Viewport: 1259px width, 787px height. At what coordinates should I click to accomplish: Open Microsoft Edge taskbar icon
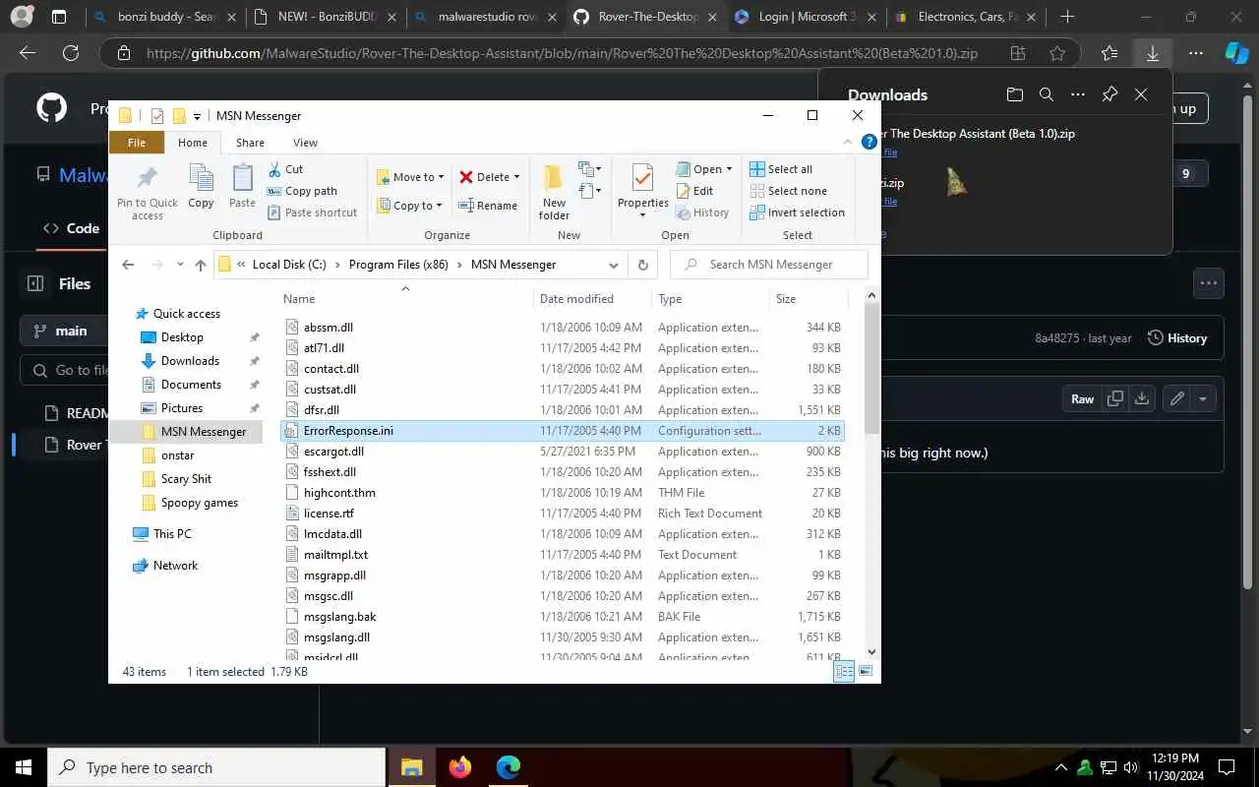coord(509,767)
